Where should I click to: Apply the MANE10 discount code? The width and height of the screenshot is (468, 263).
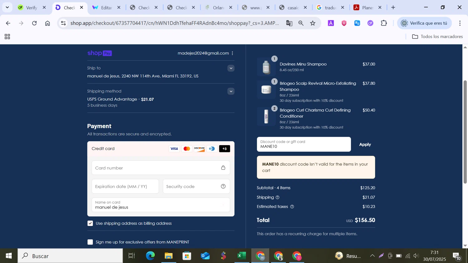pos(365,144)
